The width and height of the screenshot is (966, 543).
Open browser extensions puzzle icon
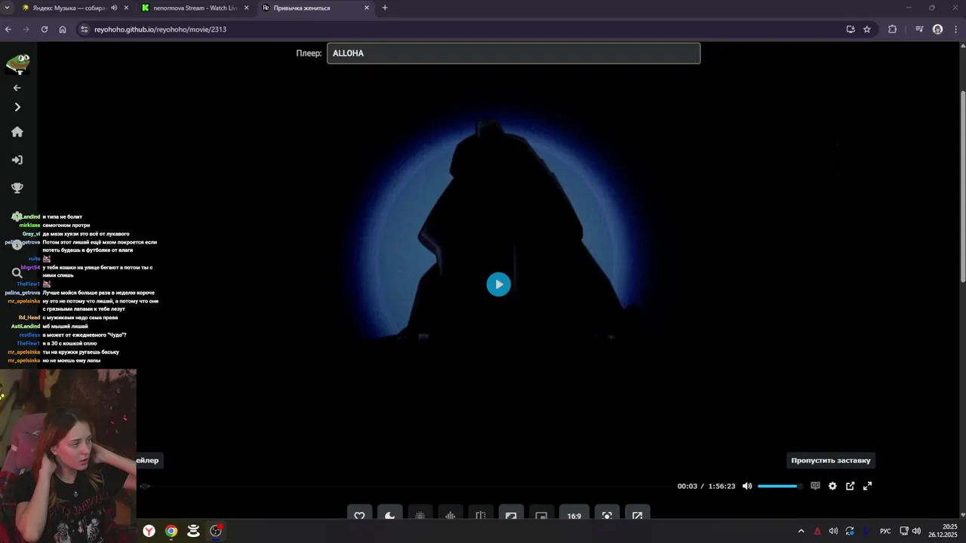click(x=893, y=29)
